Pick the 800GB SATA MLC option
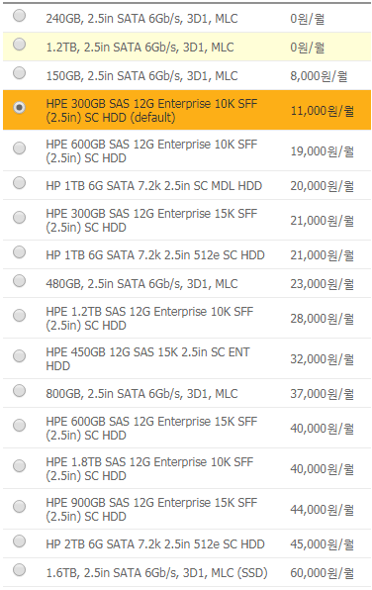Image resolution: width=372 pixels, height=590 pixels. pos(19,391)
